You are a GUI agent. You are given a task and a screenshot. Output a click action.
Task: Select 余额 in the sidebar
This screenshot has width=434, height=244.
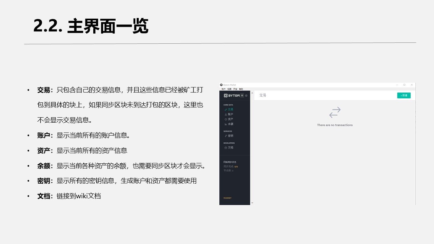click(x=229, y=124)
